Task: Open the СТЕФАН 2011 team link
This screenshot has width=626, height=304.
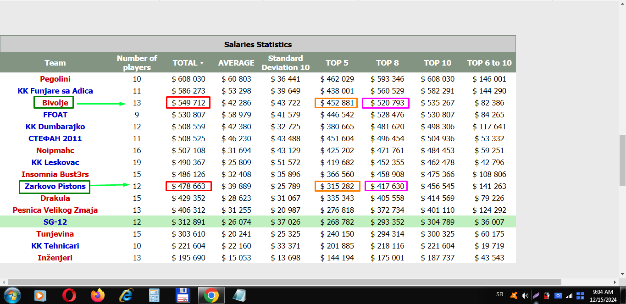Action: [55, 138]
